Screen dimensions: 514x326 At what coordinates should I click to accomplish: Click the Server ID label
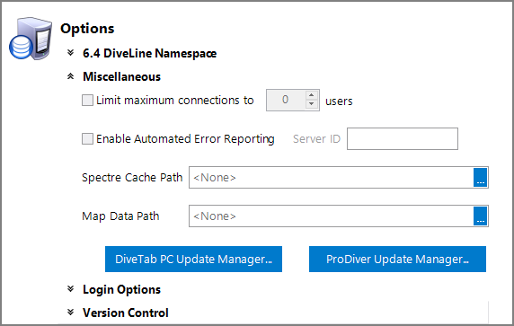[x=316, y=139]
